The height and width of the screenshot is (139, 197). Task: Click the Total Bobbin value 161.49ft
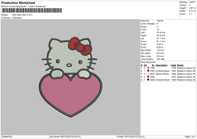[161, 59]
